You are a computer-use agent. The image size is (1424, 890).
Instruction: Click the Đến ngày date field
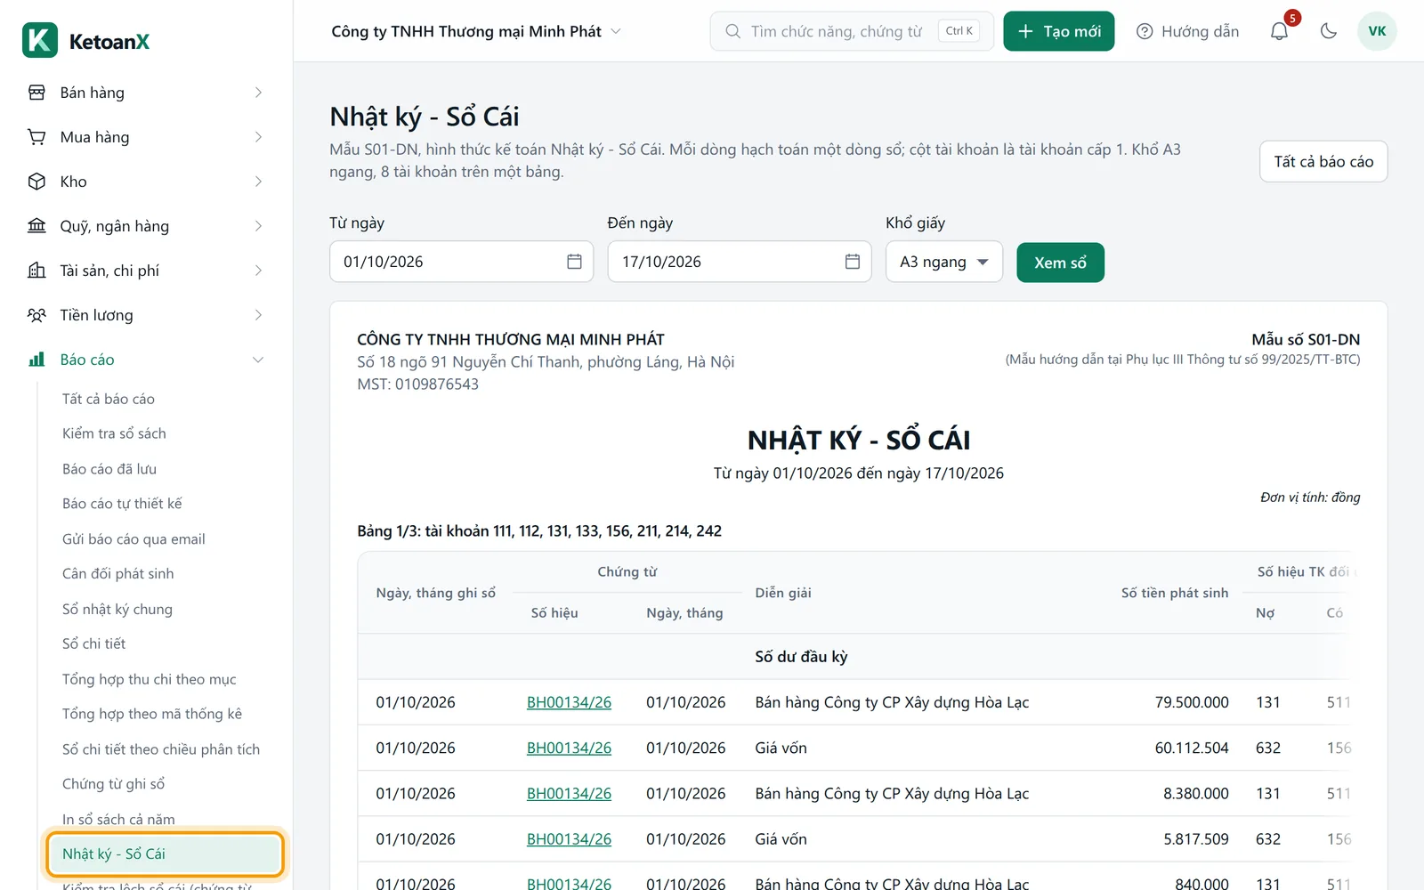click(740, 262)
